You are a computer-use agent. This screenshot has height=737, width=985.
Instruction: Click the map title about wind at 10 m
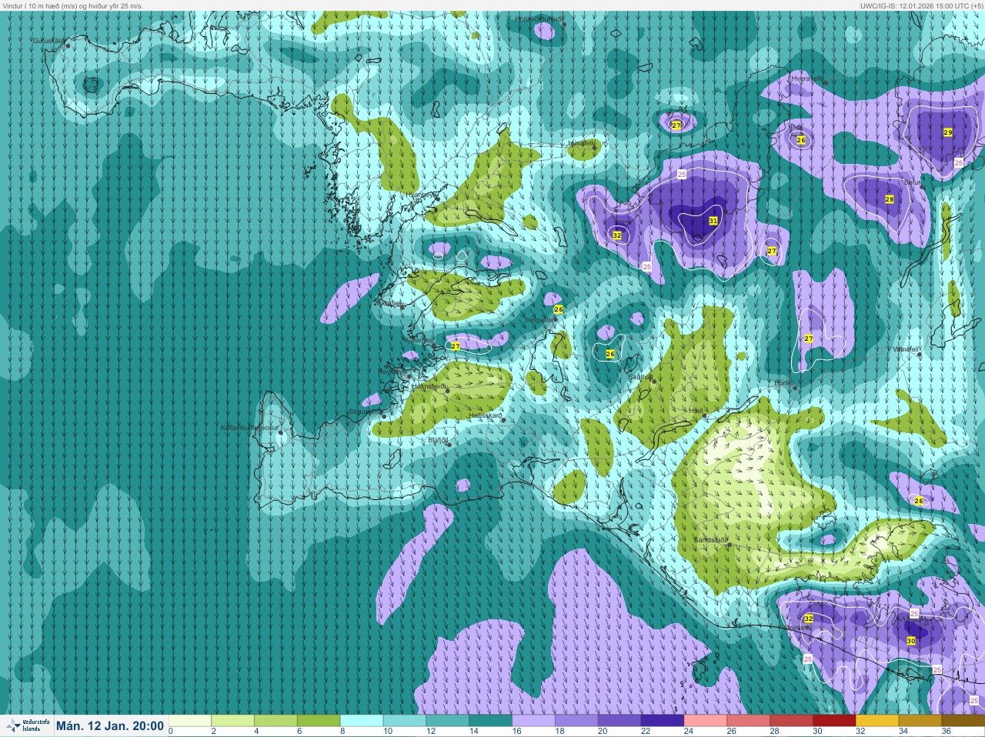point(72,5)
